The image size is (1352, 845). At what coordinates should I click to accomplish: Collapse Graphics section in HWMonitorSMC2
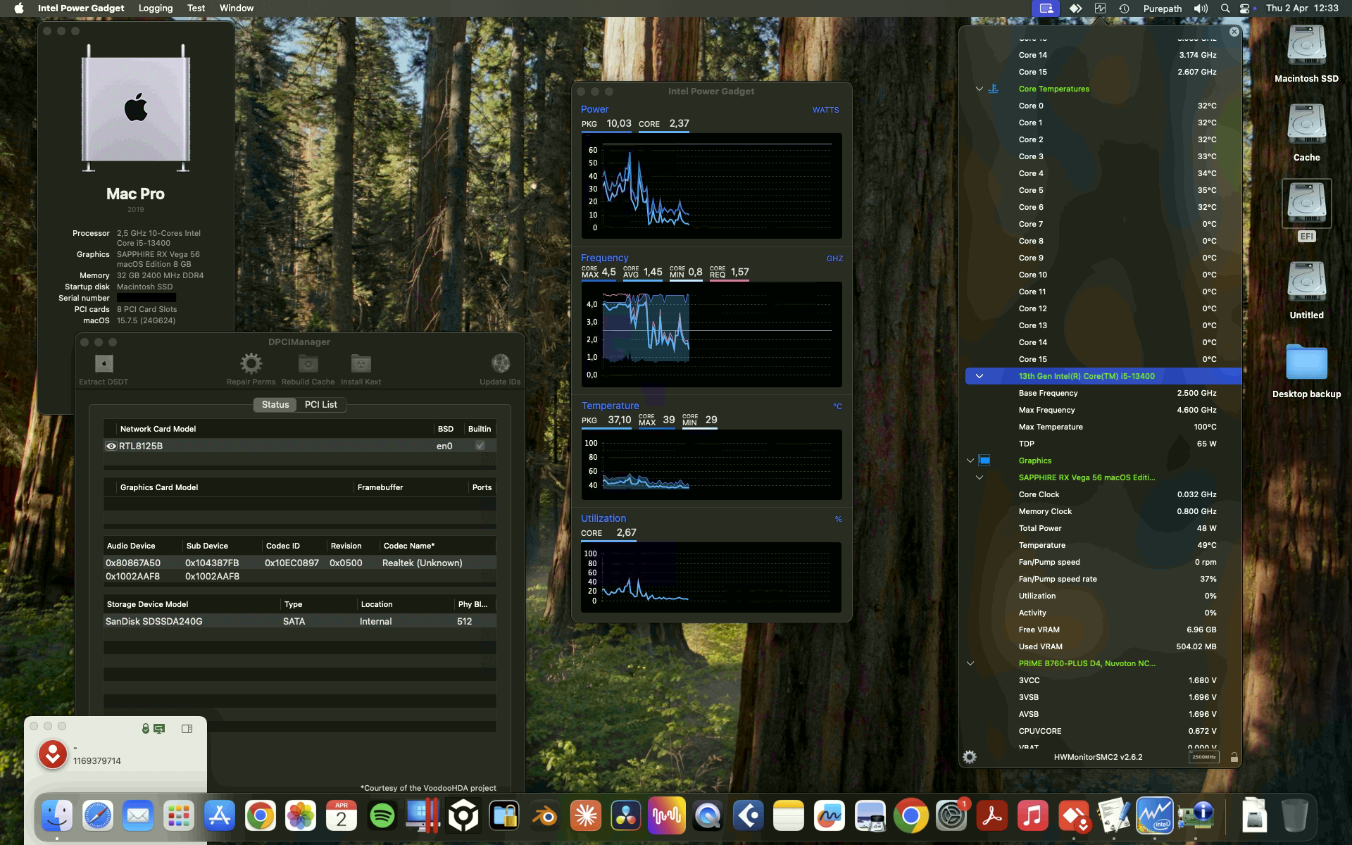click(970, 461)
